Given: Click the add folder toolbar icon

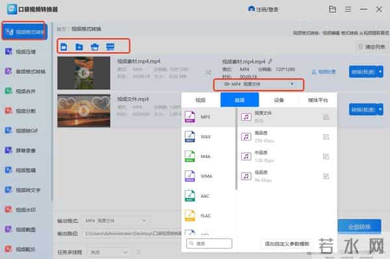Looking at the screenshot, I should 79,47.
